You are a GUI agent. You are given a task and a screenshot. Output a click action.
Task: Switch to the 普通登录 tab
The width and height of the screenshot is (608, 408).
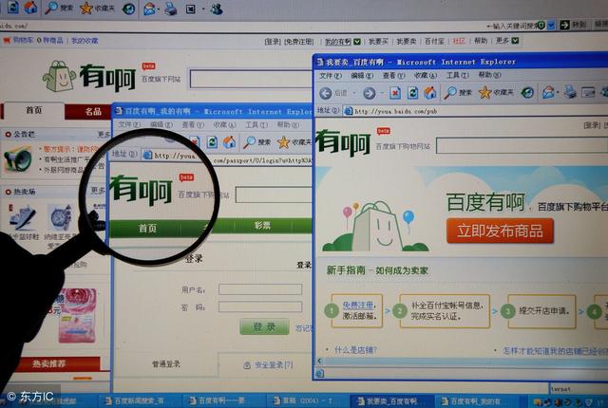tap(166, 363)
